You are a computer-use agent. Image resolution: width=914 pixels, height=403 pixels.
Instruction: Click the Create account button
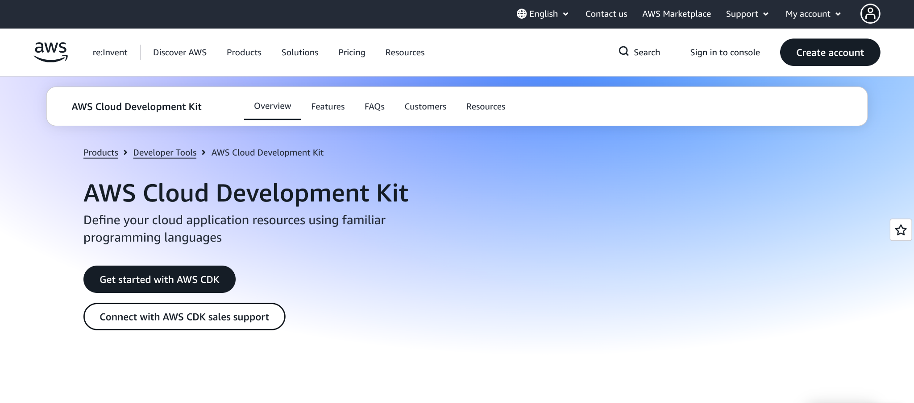[830, 52]
